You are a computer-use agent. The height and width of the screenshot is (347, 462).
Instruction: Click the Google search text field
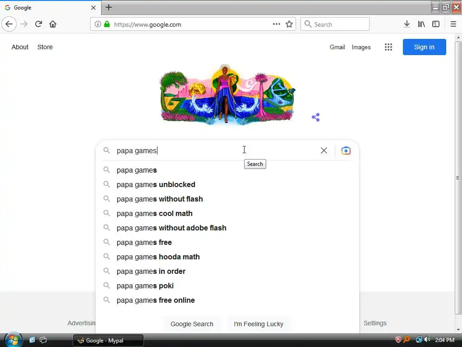pos(217,150)
